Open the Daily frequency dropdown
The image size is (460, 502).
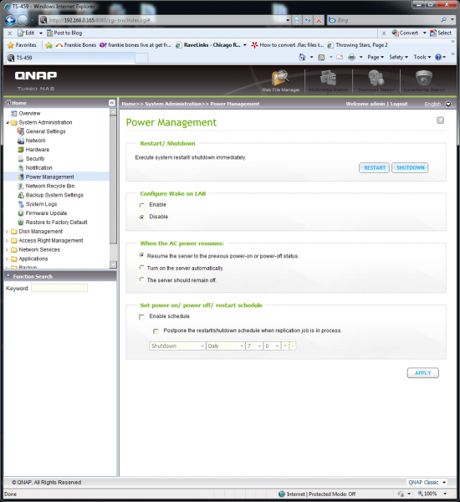(225, 346)
